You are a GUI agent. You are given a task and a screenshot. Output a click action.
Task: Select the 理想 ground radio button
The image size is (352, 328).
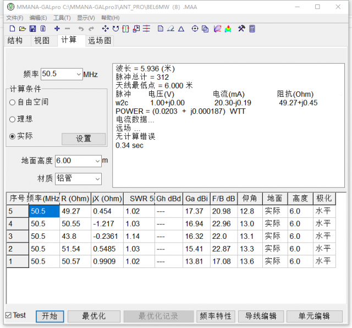click(x=12, y=119)
